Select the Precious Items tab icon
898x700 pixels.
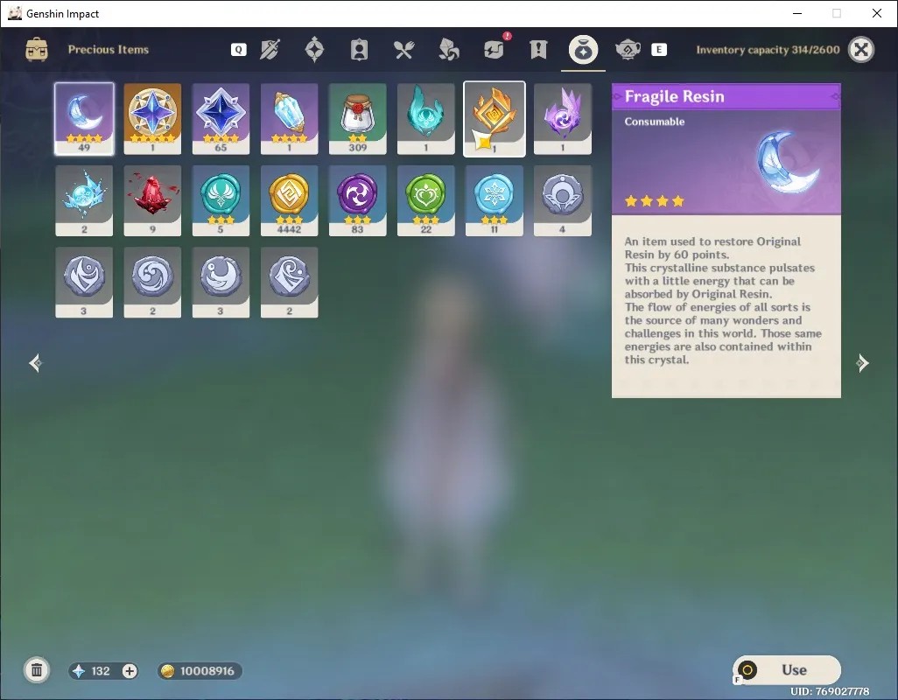[583, 50]
